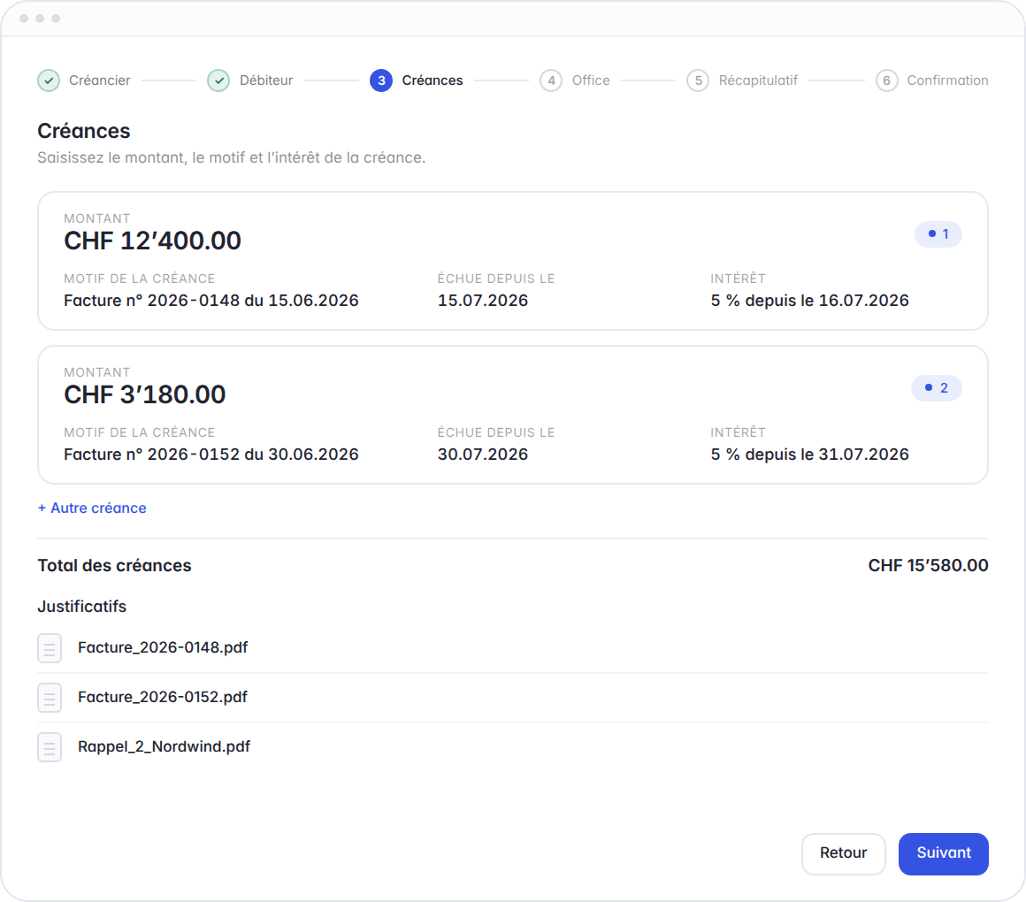Go to the Récapitulatif step label
The width and height of the screenshot is (1026, 902).
point(758,80)
